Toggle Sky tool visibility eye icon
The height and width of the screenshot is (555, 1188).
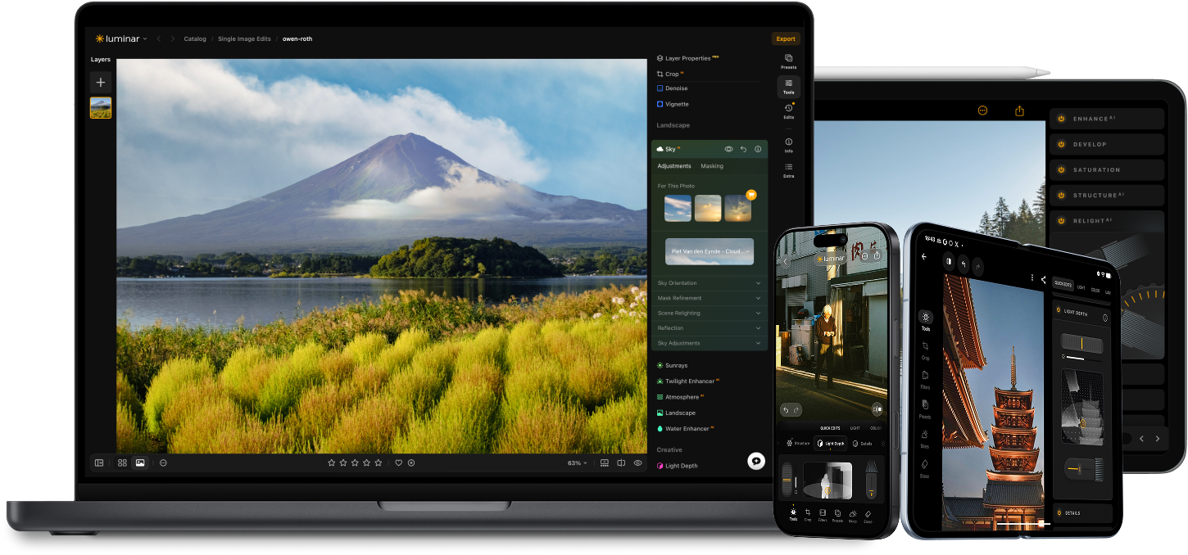[x=728, y=149]
